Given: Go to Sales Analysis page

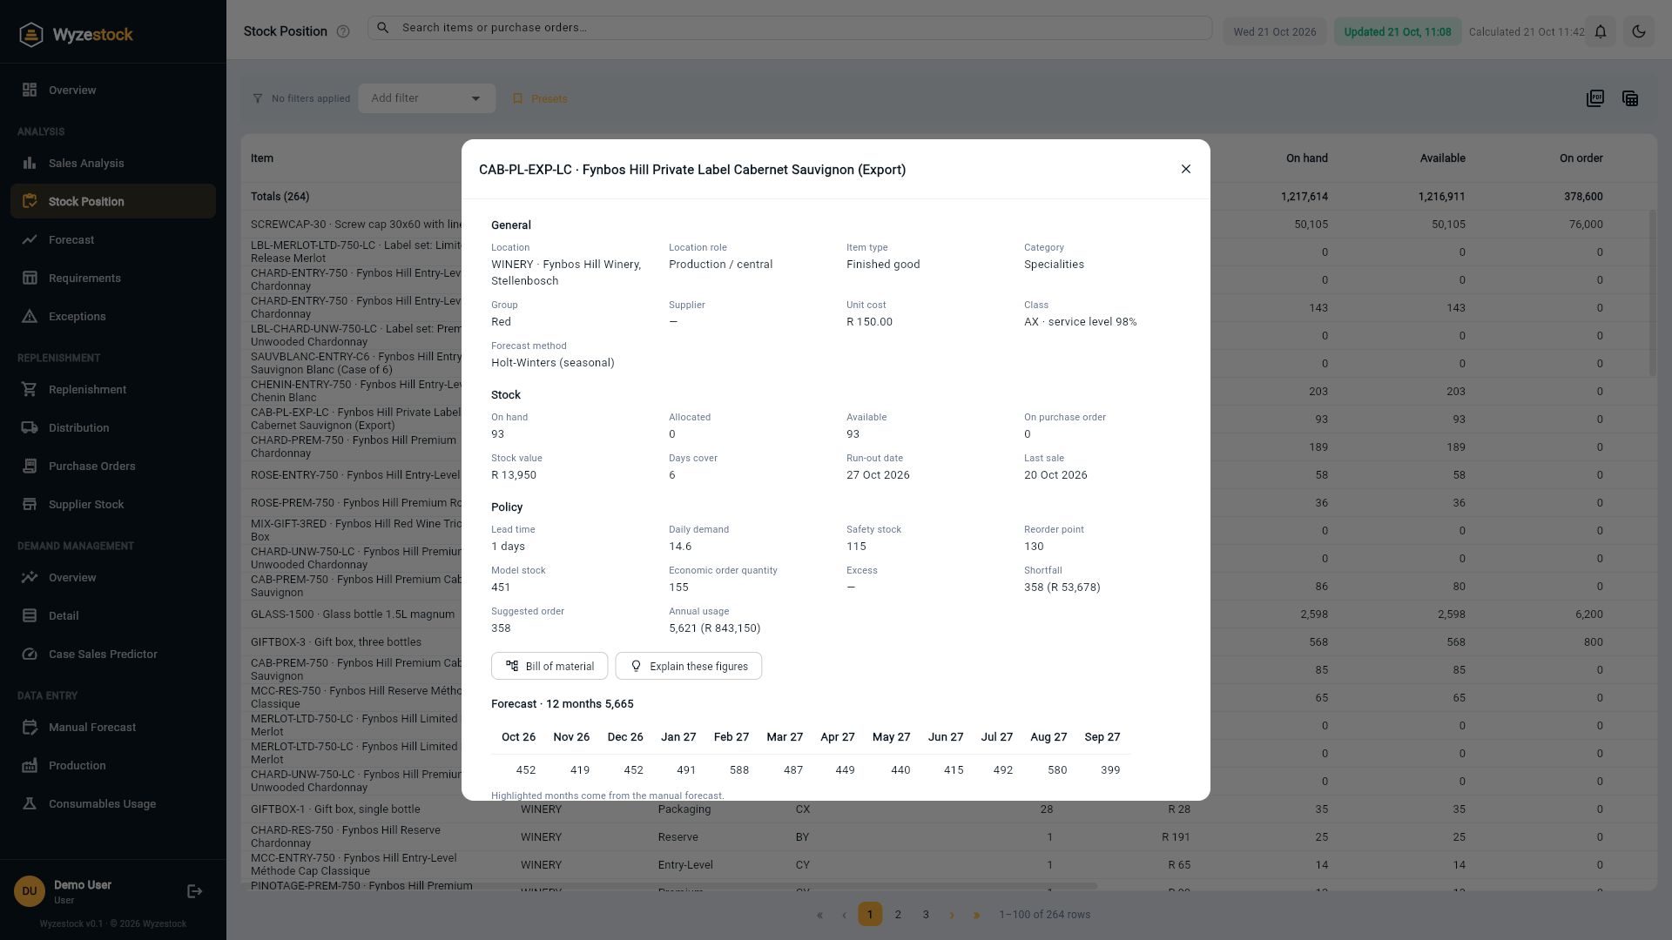Looking at the screenshot, I should (x=113, y=163).
